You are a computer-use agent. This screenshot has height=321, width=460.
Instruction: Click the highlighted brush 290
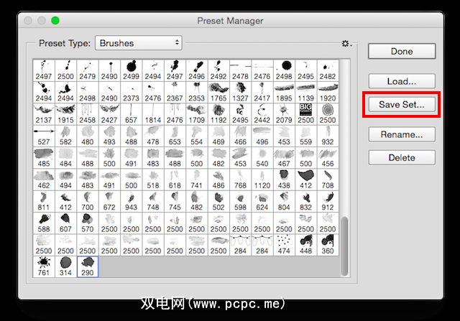pyautogui.click(x=88, y=266)
